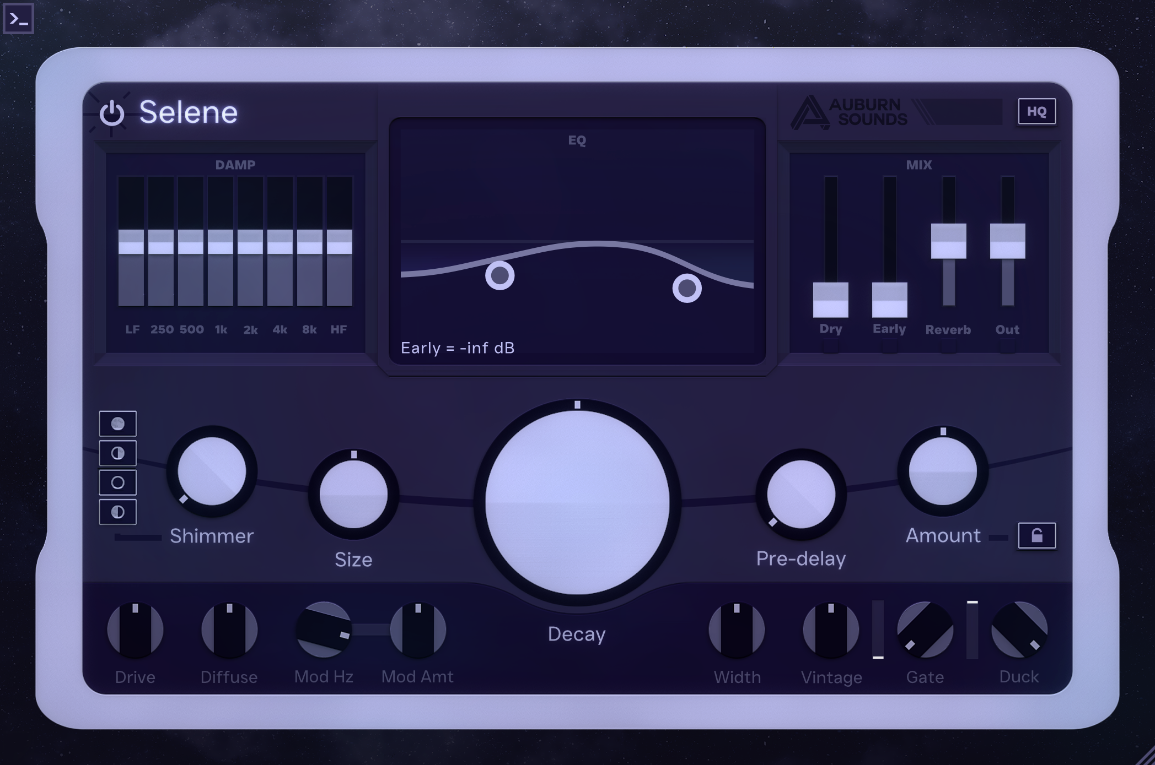1155x765 pixels.
Task: Click the left EQ node handle
Action: click(499, 274)
